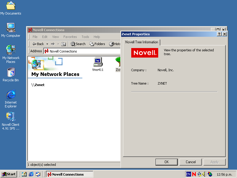Click the 12:56 p.m. clock
Viewport: 237px width, 178px height.
tap(224, 174)
